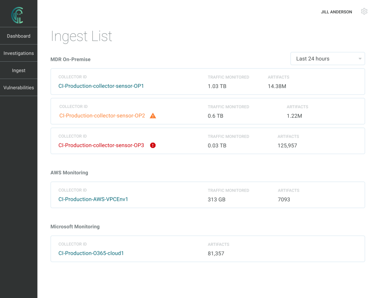Click the 313 GB traffic value
This screenshot has width=380, height=298.
click(x=217, y=199)
